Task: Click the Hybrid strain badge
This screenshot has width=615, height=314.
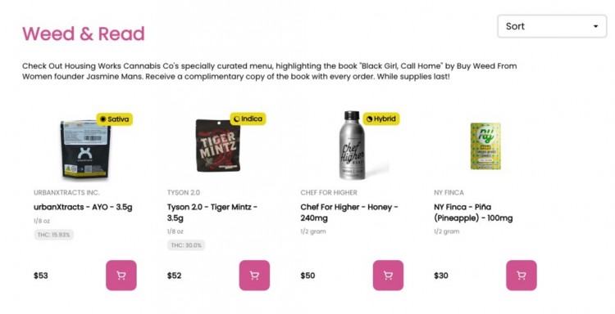Action: [x=381, y=119]
